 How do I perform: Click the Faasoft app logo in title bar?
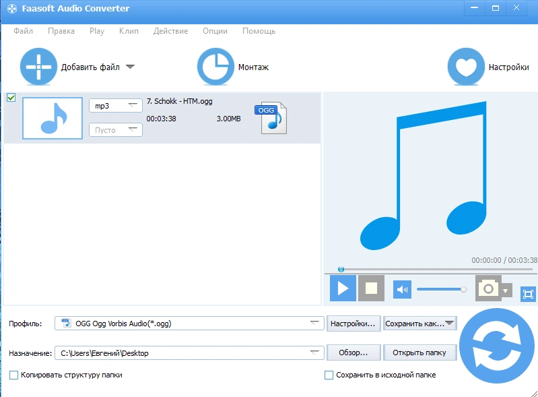(x=12, y=9)
